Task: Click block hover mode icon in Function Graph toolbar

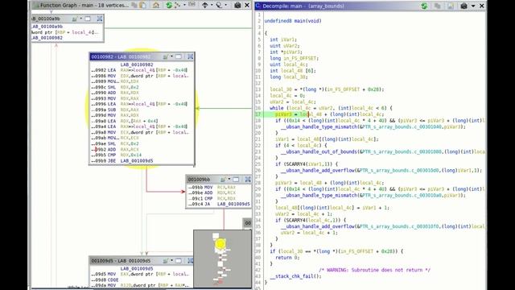Action: 219,6
